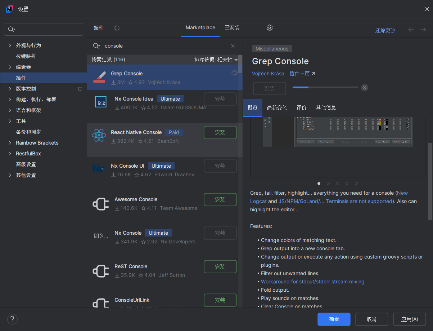
Task: Navigate forward with the right arrow
Action: pos(423,30)
